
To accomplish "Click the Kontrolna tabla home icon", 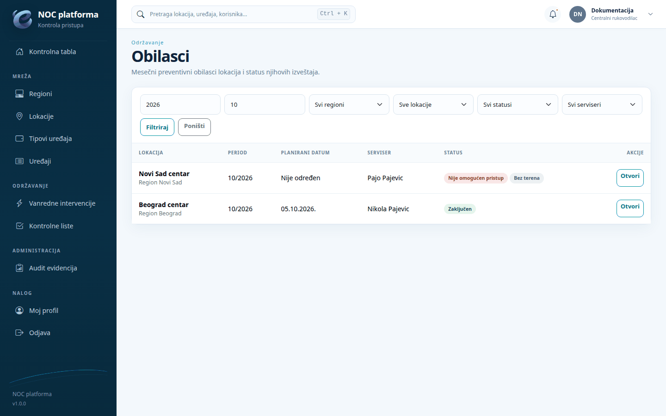I will tap(19, 52).
